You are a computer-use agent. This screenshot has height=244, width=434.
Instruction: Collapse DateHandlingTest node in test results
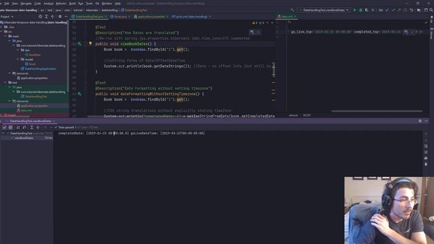[3, 134]
